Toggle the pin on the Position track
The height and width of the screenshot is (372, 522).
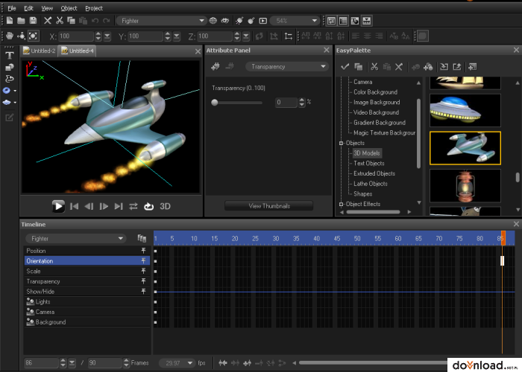pyautogui.click(x=143, y=251)
